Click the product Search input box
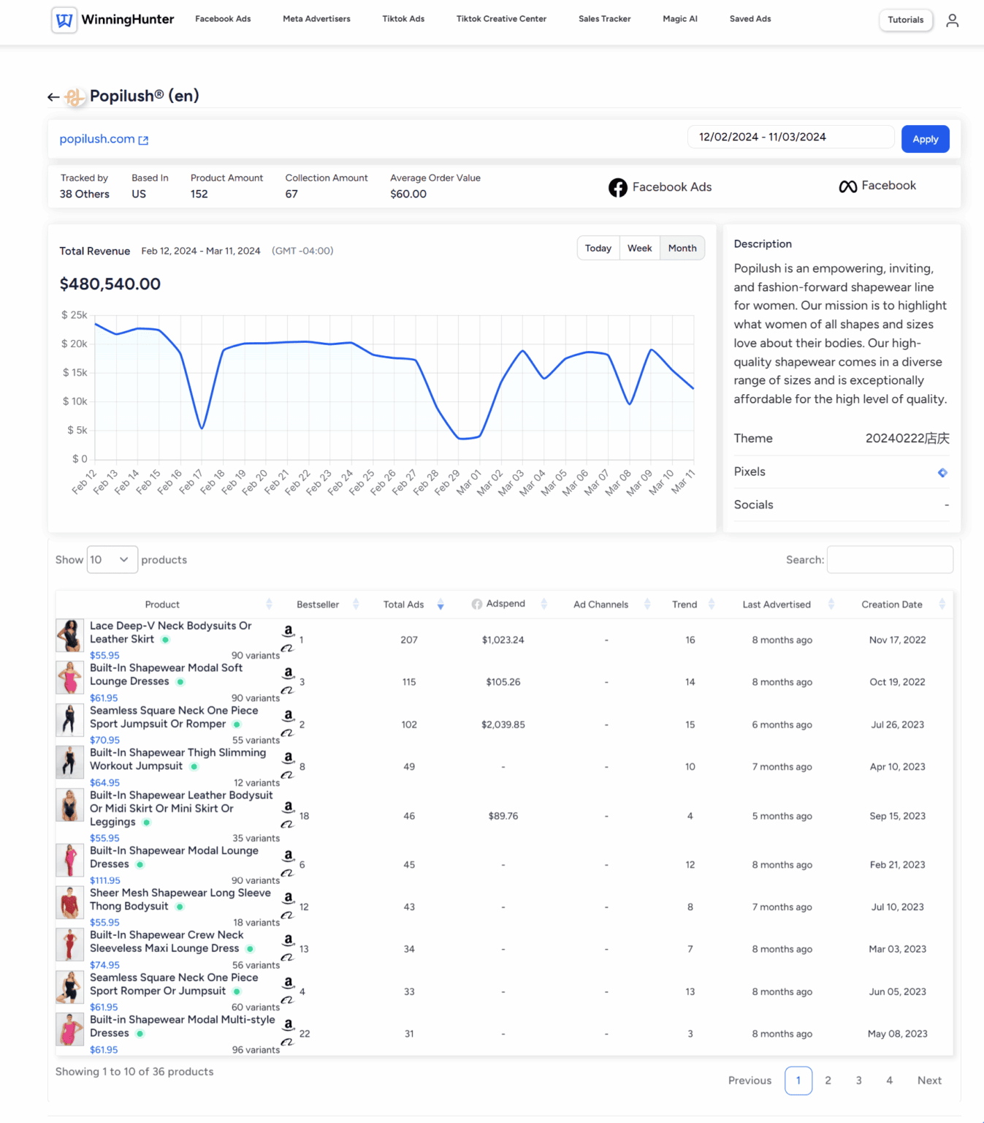The height and width of the screenshot is (1123, 984). (890, 560)
